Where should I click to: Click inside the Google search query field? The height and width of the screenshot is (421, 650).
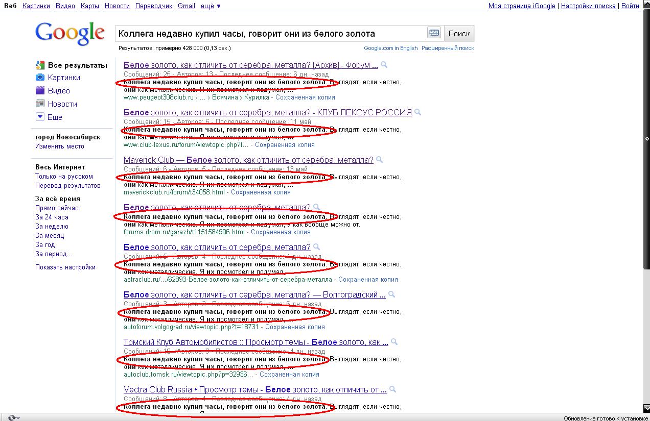(x=271, y=34)
